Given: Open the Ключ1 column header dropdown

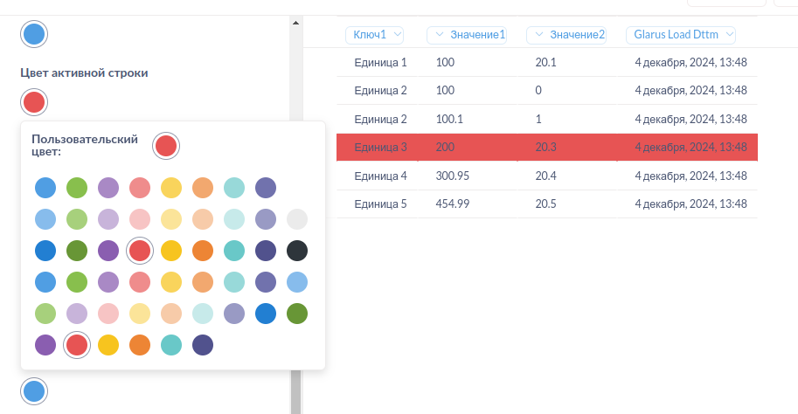Looking at the screenshot, I should point(376,35).
